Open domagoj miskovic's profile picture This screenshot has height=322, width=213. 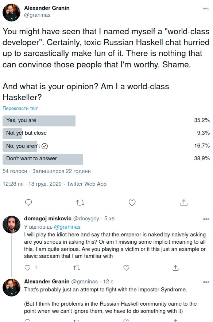tap(12, 224)
